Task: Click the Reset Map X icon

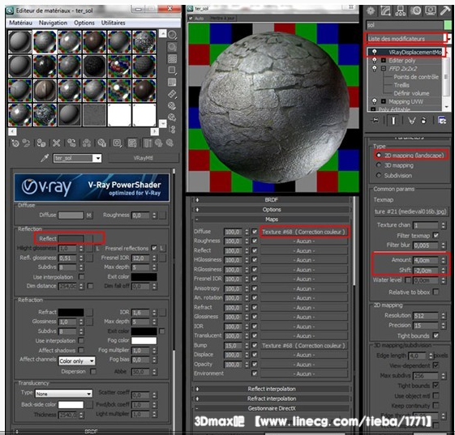Action: click(56, 143)
